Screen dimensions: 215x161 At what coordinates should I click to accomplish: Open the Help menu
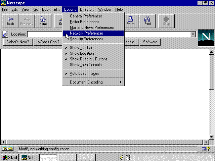tap(119, 9)
